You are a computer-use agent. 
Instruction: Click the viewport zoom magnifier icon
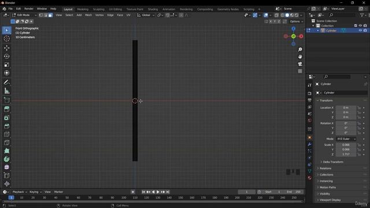300,50
